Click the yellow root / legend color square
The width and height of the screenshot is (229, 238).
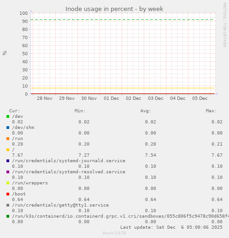[8, 150]
